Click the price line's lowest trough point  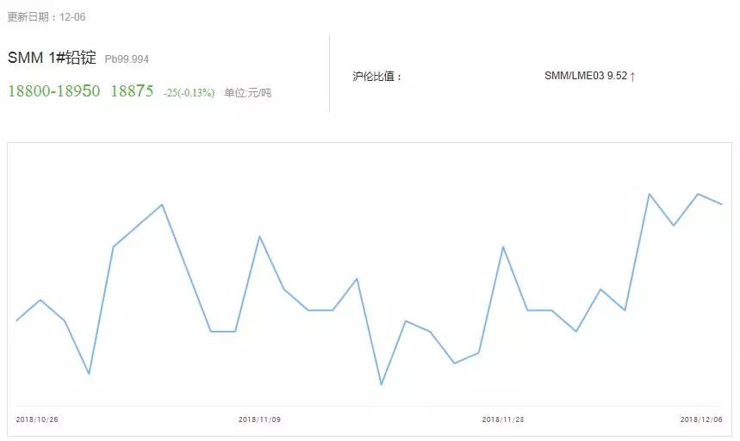pos(382,384)
